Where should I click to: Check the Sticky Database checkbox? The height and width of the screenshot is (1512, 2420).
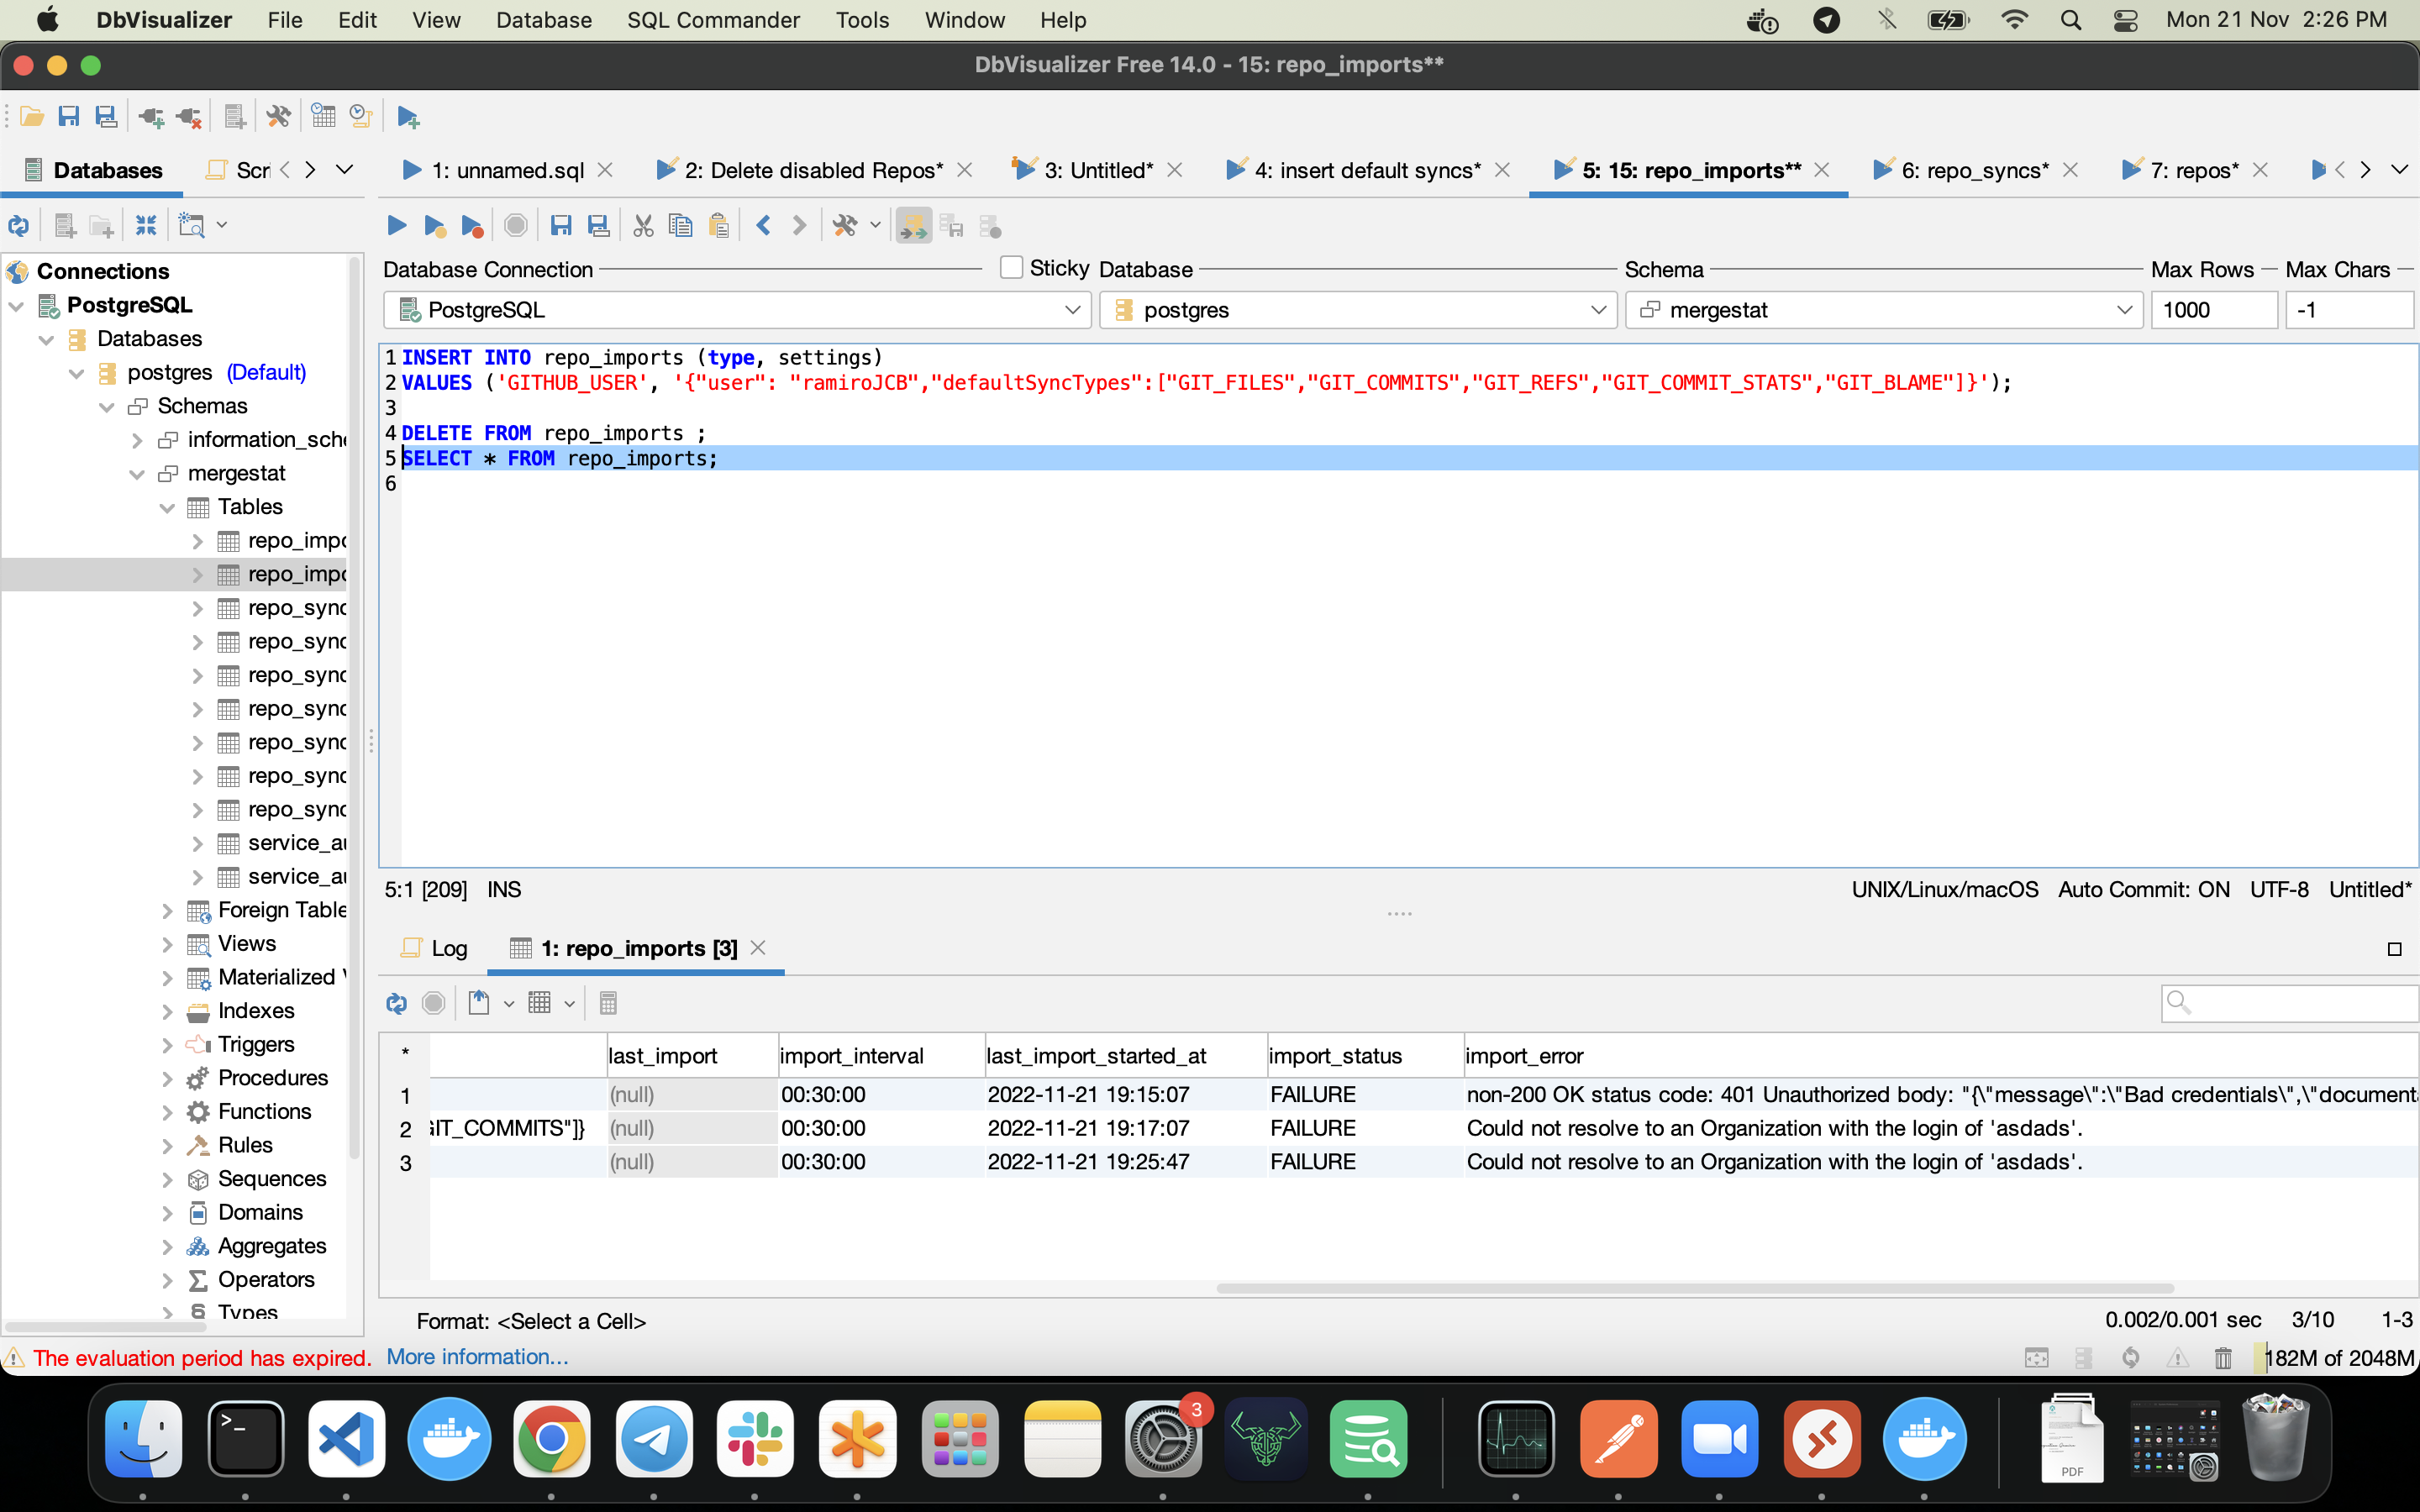[1012, 268]
